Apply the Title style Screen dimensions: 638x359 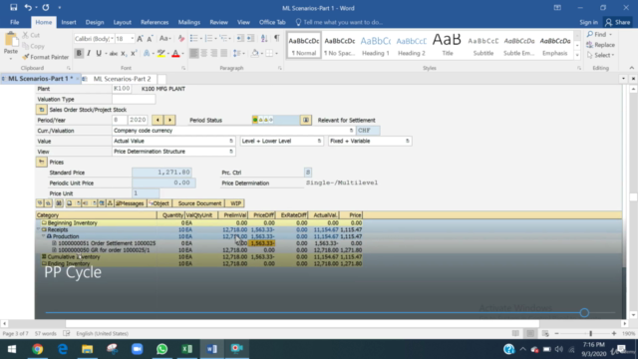[x=448, y=45]
